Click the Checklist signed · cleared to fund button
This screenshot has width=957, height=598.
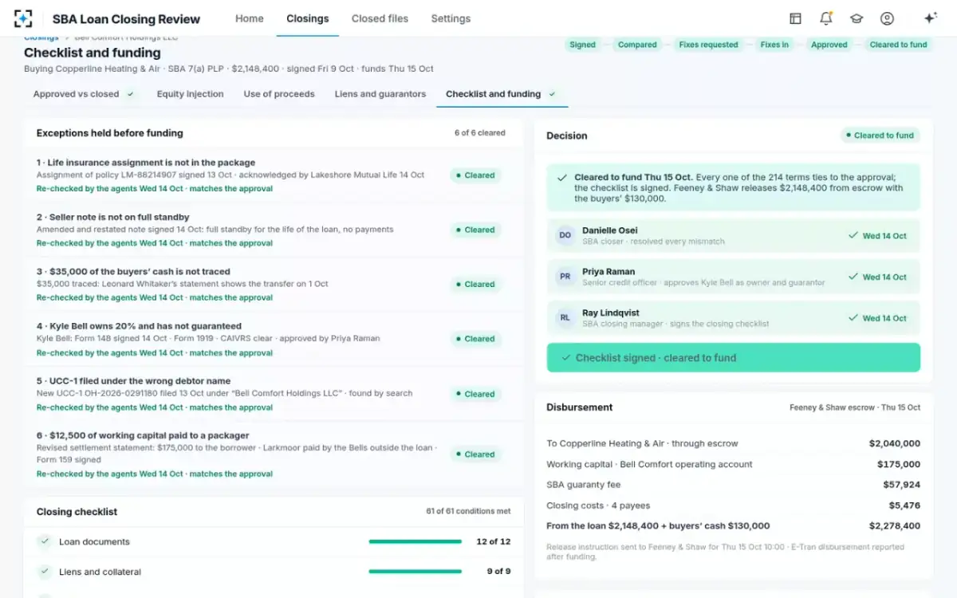734,358
